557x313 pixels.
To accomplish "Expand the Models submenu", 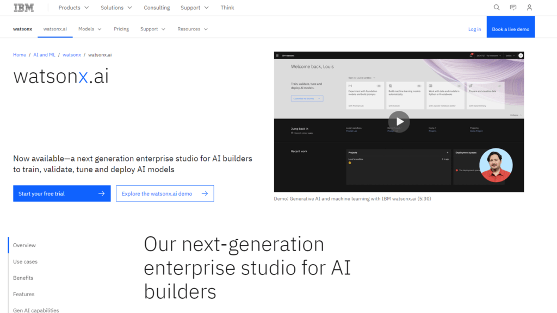I will point(90,29).
